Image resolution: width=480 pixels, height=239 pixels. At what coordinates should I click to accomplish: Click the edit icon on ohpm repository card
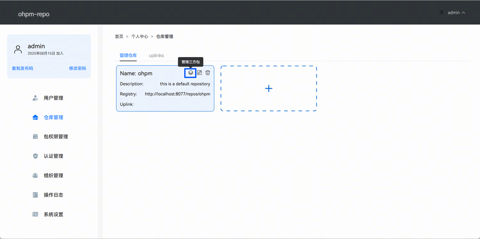pyautogui.click(x=199, y=73)
